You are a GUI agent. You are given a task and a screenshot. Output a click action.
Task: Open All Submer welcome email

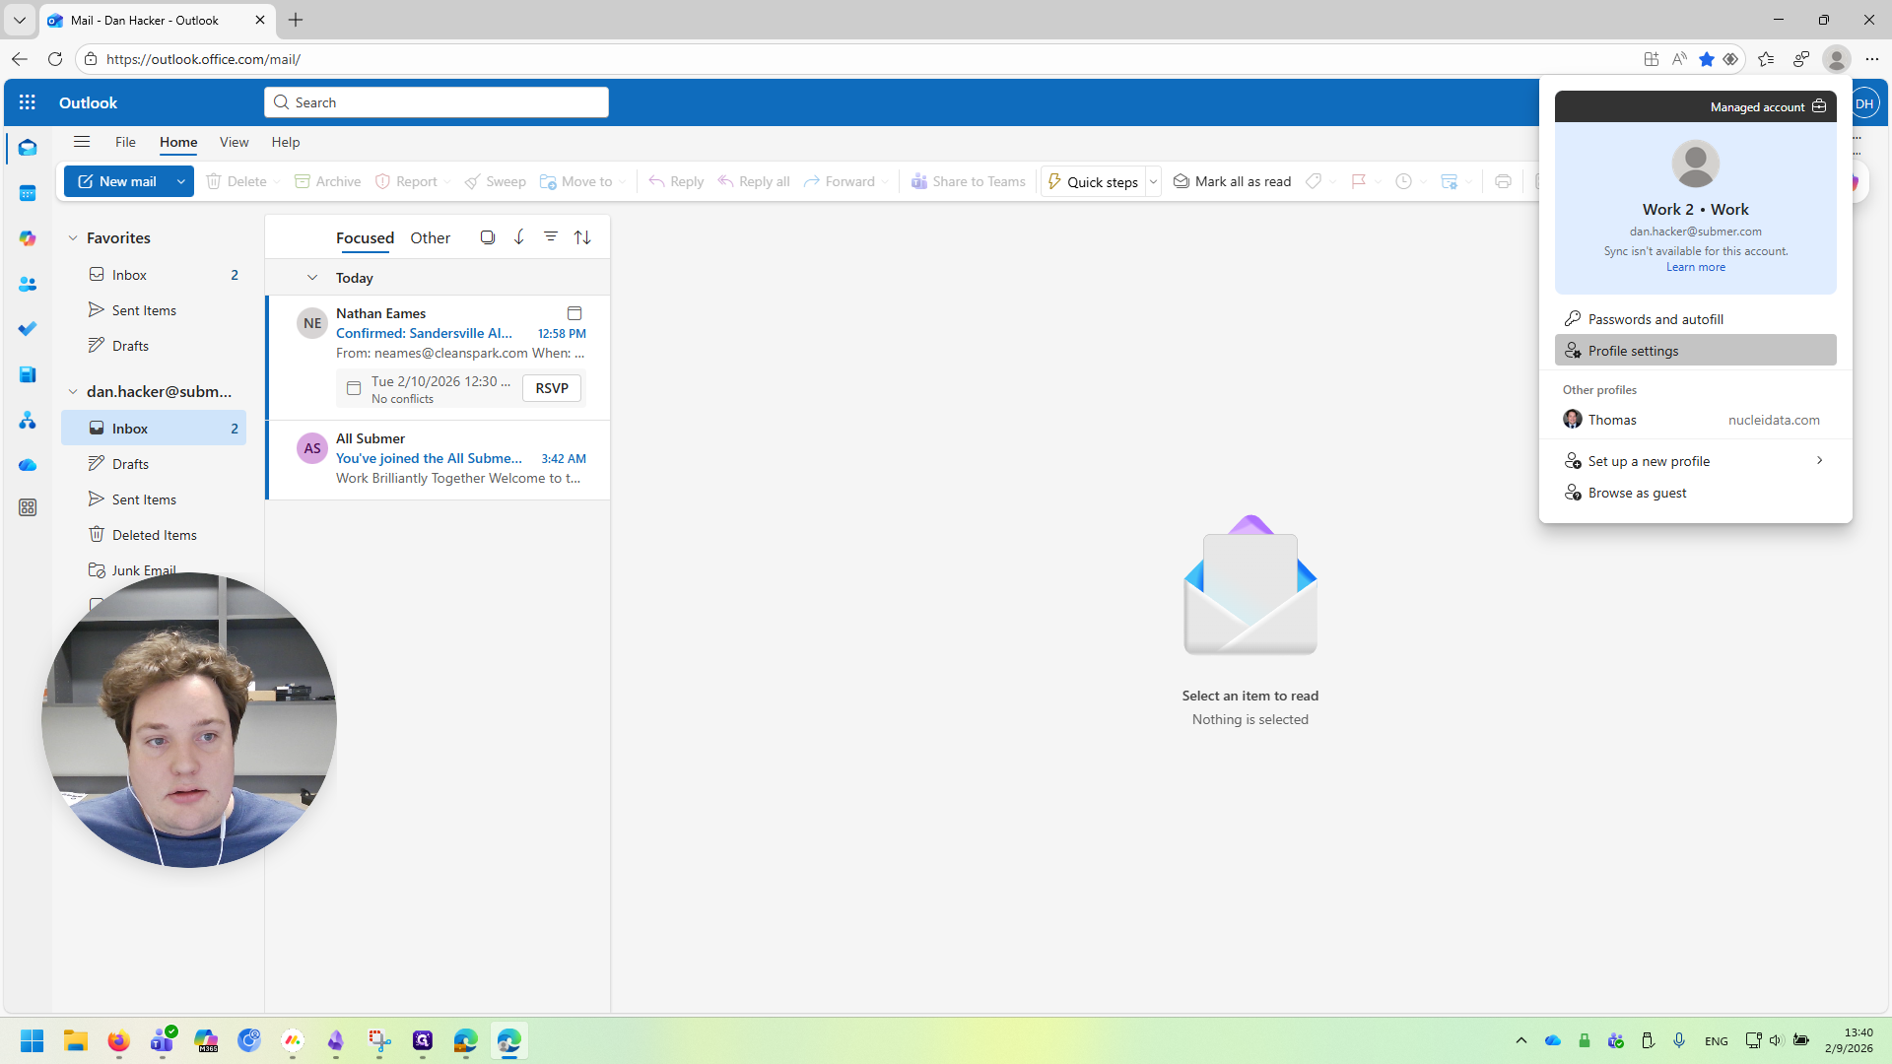coord(439,459)
